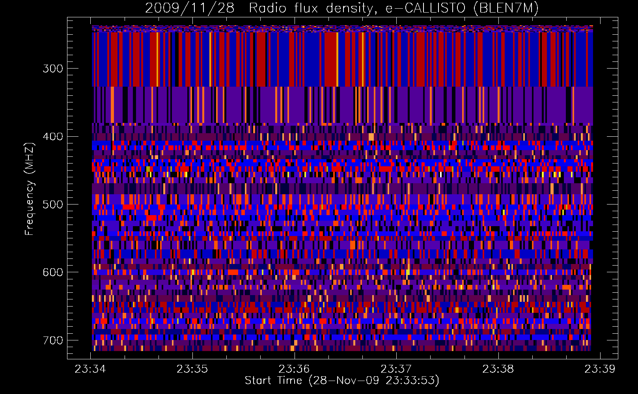Viewport: 638px width, 394px height.
Task: Click the 23:38 time tick label
Action: 498,369
